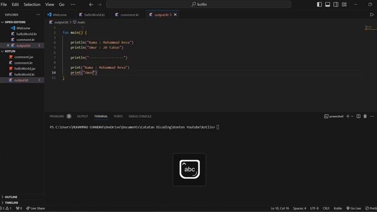Change line ending via CRLF
Image resolution: width=377 pixels, height=212 pixels.
click(326, 208)
